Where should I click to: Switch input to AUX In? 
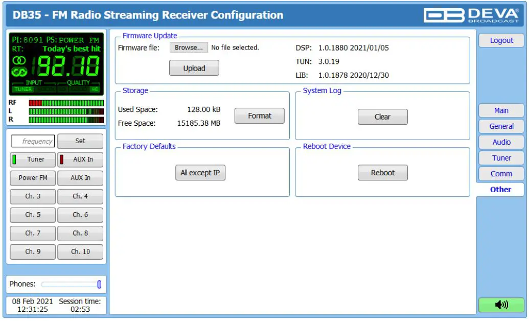pyautogui.click(x=80, y=159)
